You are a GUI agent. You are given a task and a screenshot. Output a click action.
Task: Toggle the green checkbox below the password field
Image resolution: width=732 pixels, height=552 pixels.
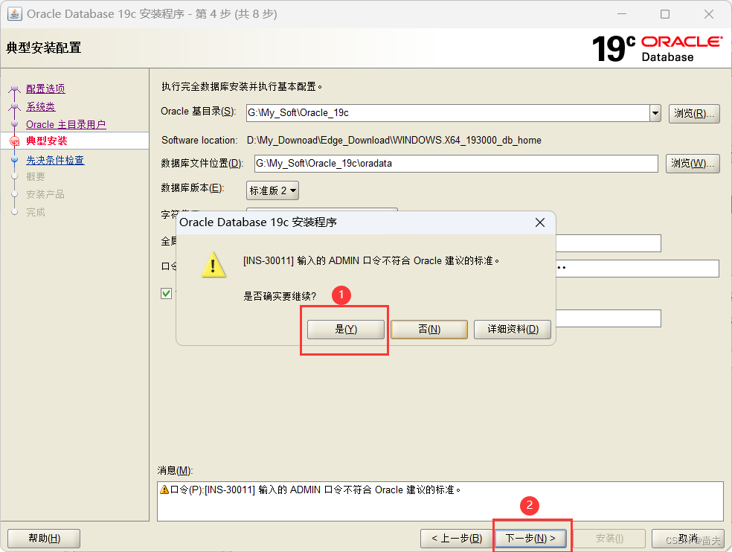click(166, 293)
